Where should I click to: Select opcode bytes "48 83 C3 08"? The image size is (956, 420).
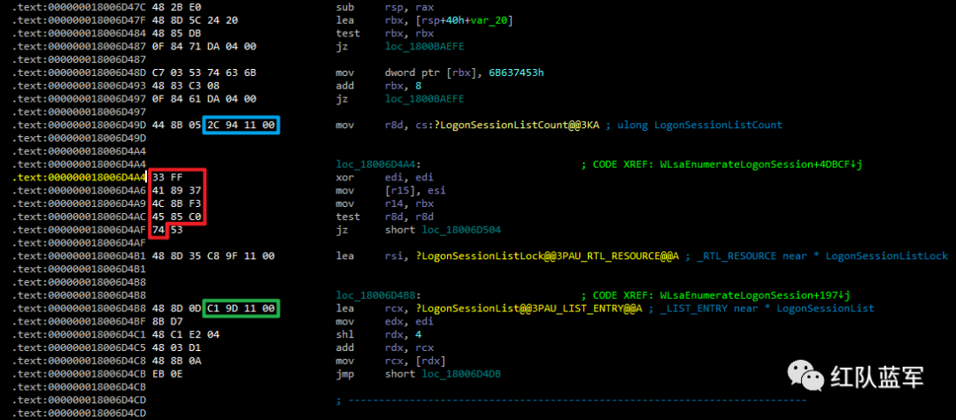tap(186, 86)
